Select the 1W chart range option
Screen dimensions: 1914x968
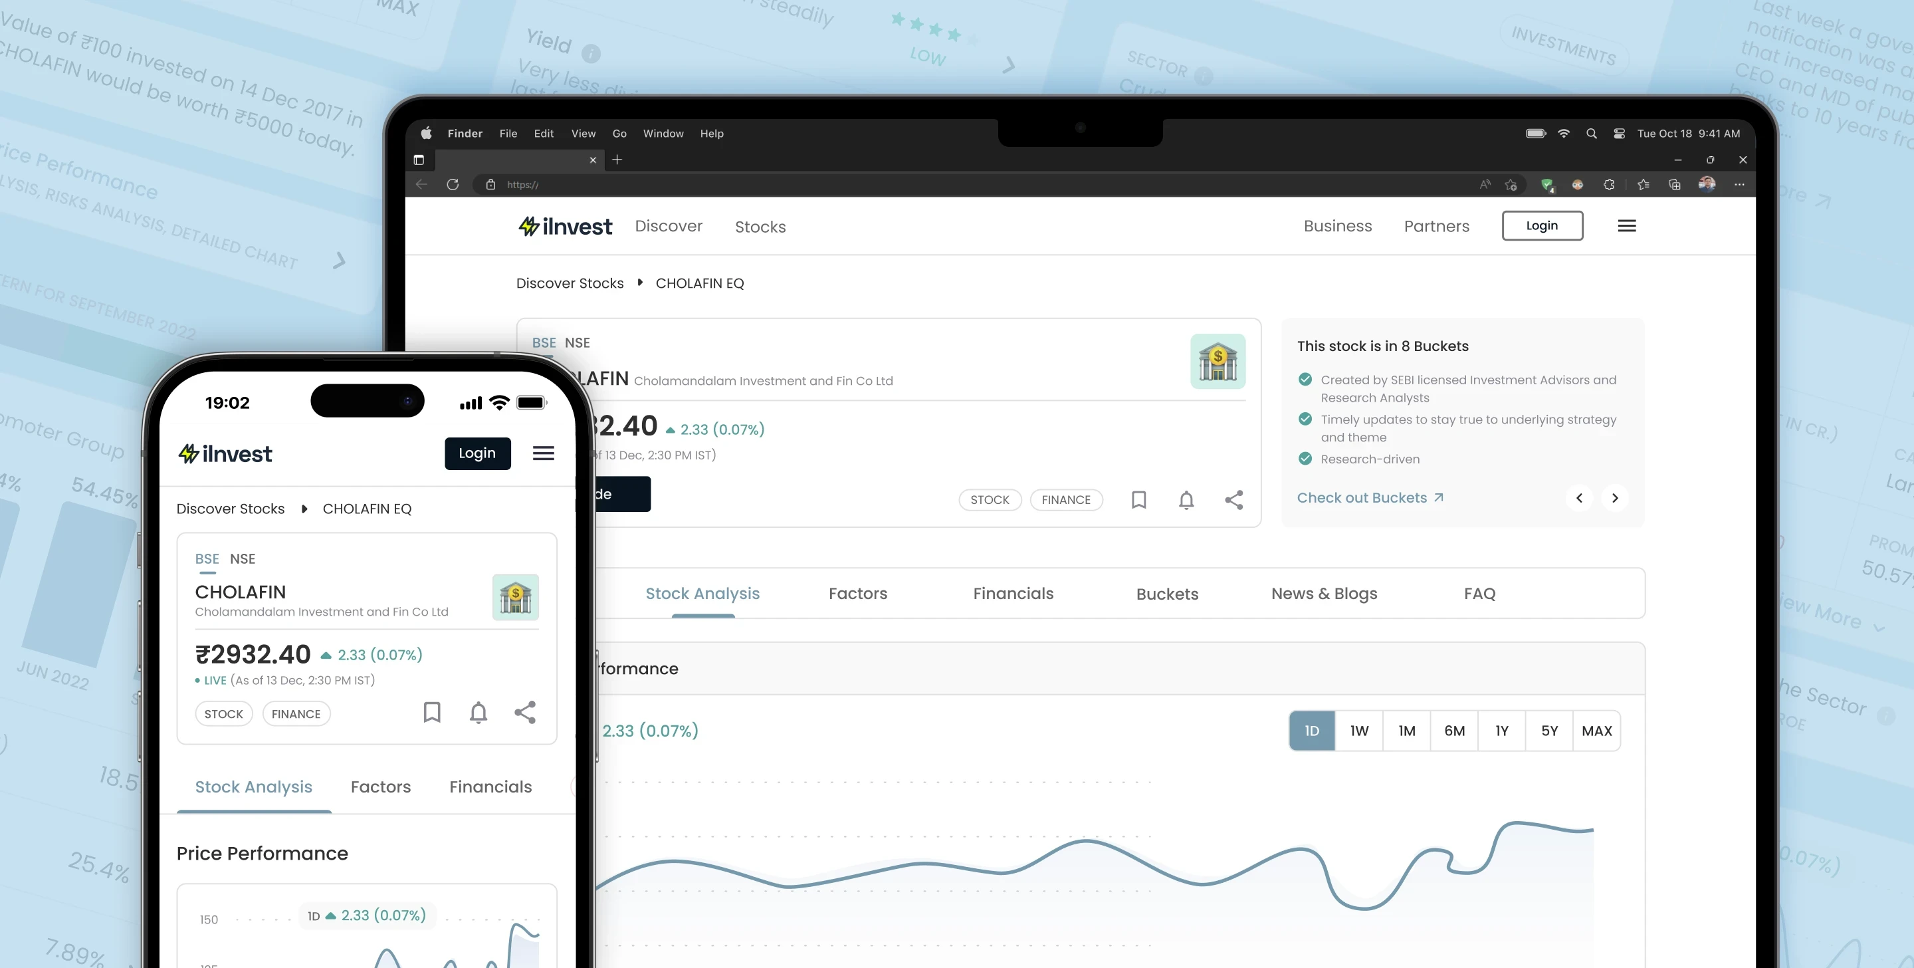[1359, 731]
